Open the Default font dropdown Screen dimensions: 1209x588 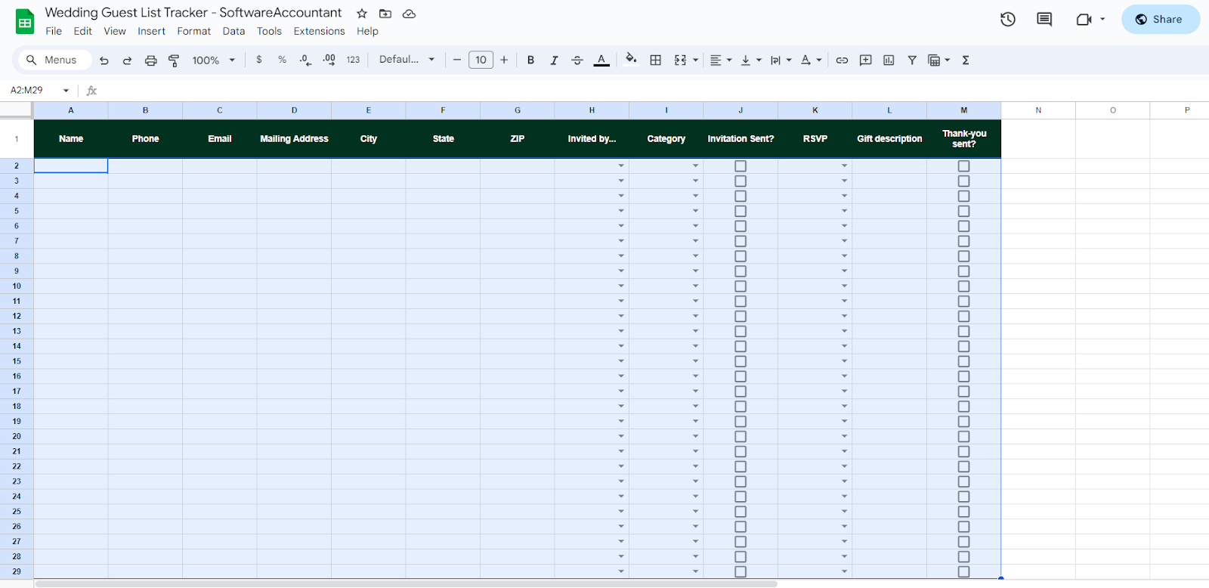(x=407, y=60)
